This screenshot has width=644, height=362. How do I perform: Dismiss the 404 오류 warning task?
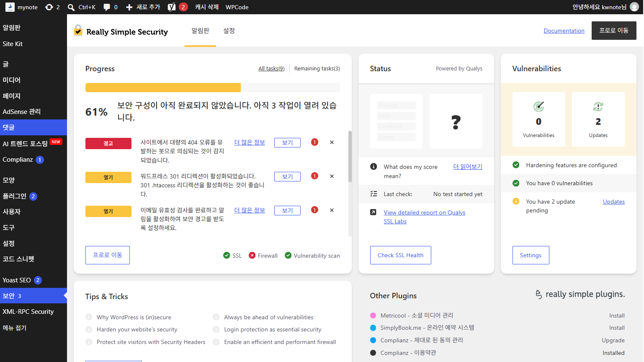click(332, 142)
